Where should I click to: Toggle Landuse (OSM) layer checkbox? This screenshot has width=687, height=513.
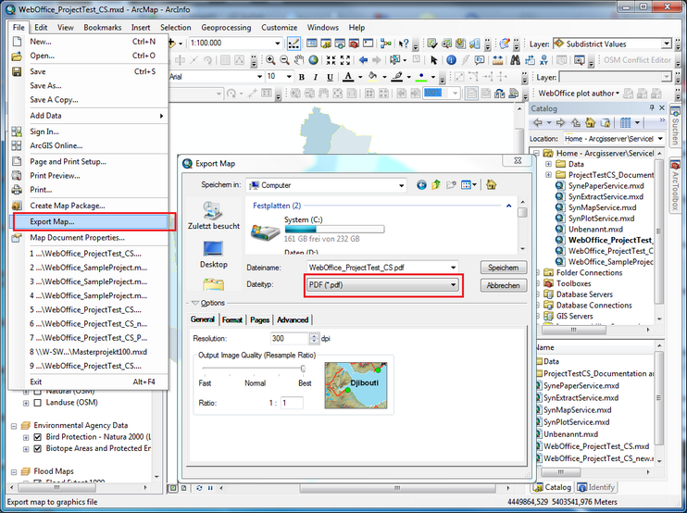[x=38, y=403]
